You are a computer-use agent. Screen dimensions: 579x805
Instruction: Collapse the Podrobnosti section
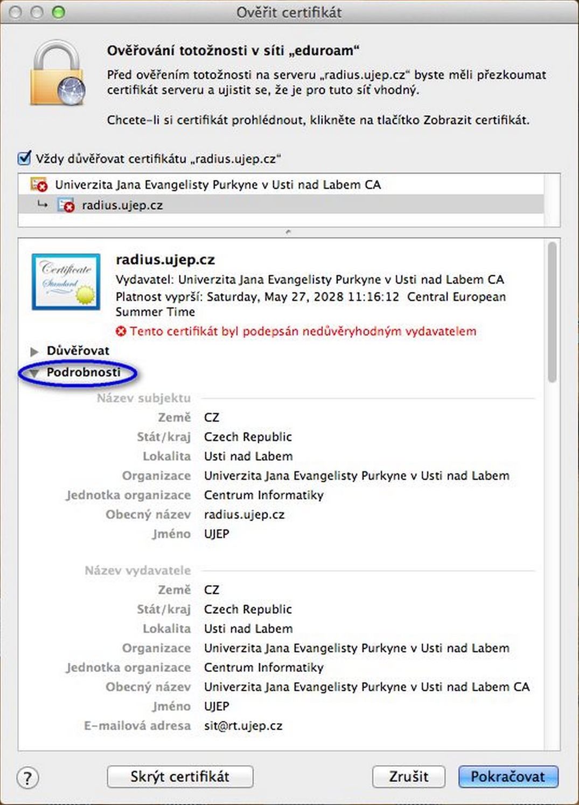pyautogui.click(x=34, y=373)
